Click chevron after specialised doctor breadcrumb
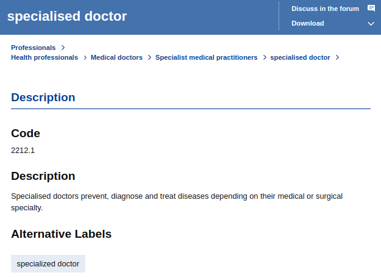 [x=338, y=57]
